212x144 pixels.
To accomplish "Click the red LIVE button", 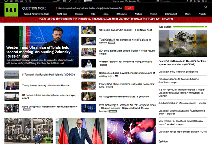I will pos(129,8).
